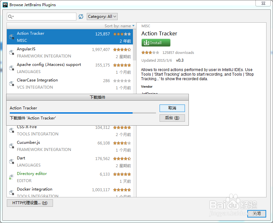Select the Directory editor plugin row
The width and height of the screenshot is (273, 223).
pos(70,177)
